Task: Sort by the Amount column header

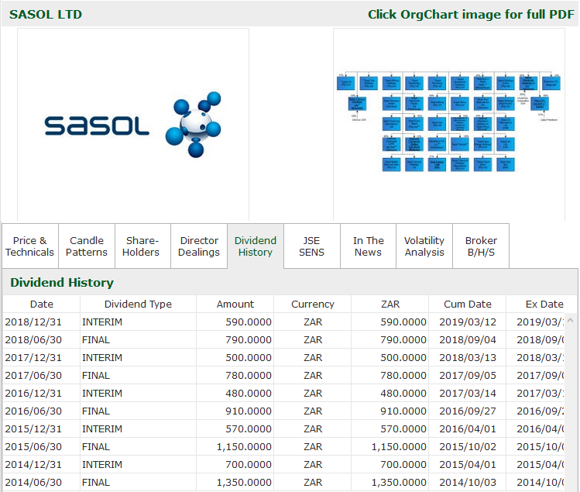Action: click(235, 304)
